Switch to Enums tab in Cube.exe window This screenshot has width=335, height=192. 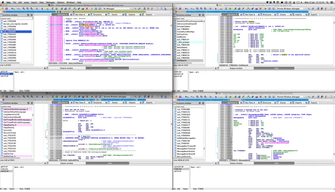(x=115, y=14)
